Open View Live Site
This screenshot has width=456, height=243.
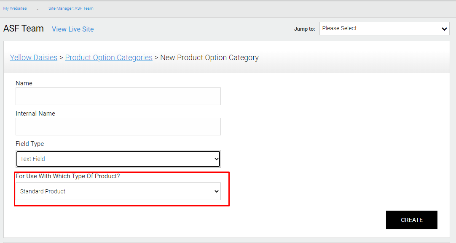[72, 29]
